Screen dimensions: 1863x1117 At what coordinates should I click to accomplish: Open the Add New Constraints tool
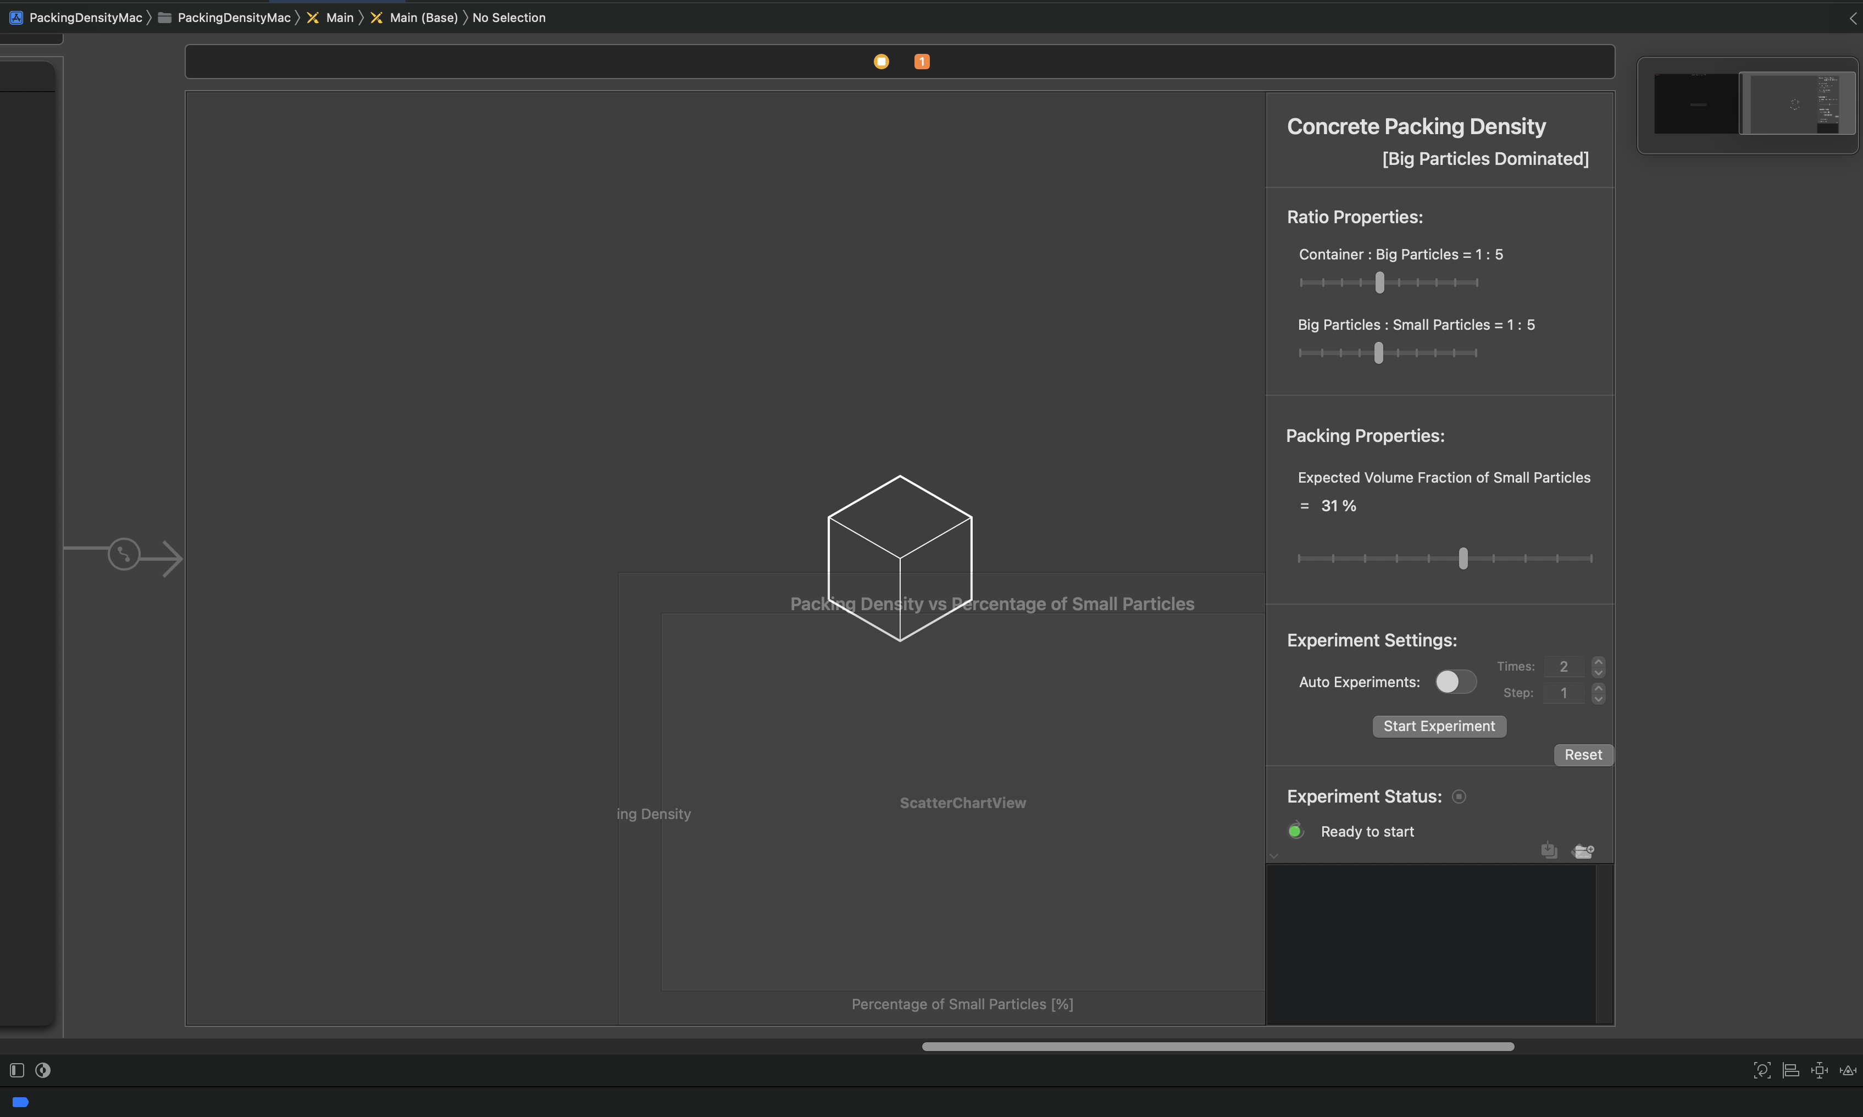click(x=1820, y=1070)
